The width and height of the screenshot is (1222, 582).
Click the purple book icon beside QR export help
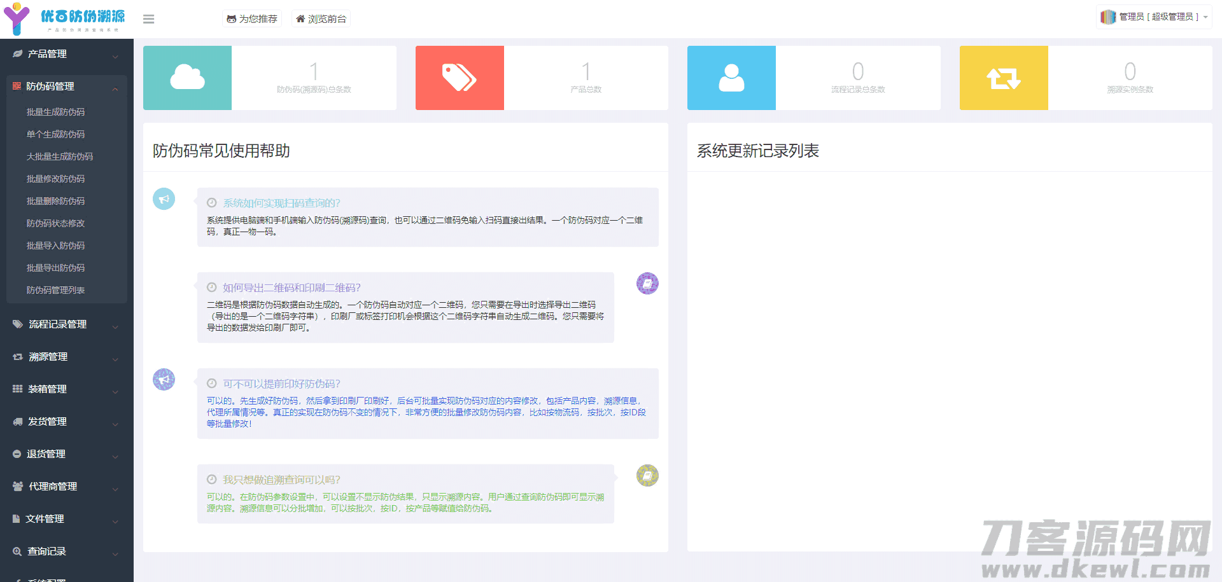pos(647,283)
